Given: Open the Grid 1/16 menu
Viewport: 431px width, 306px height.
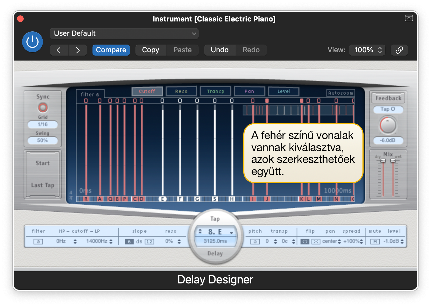Looking at the screenshot, I should pos(43,124).
